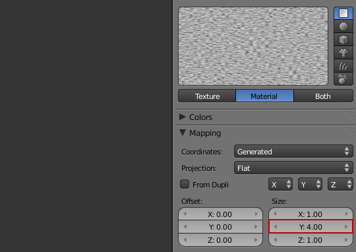Increase Offset Z with right arrow
This screenshot has width=356, height=252.
pyautogui.click(x=256, y=239)
